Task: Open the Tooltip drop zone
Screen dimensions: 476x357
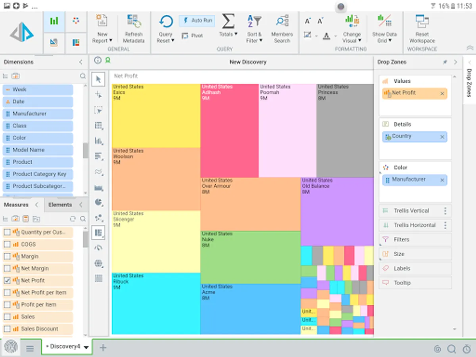Action: click(x=415, y=283)
